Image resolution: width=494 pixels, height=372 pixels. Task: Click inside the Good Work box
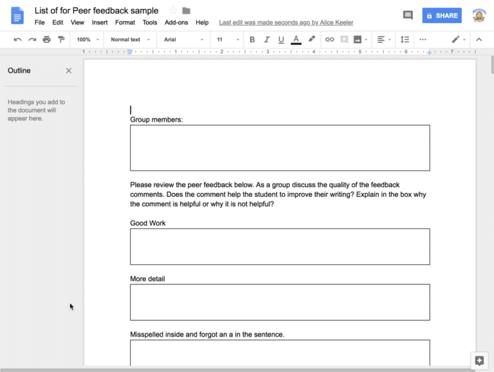(x=280, y=246)
